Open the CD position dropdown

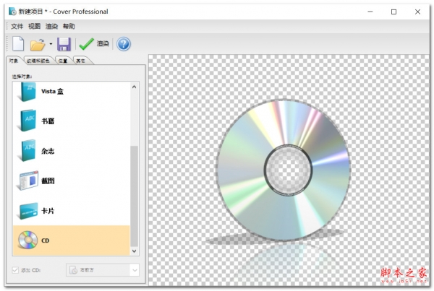tap(103, 270)
